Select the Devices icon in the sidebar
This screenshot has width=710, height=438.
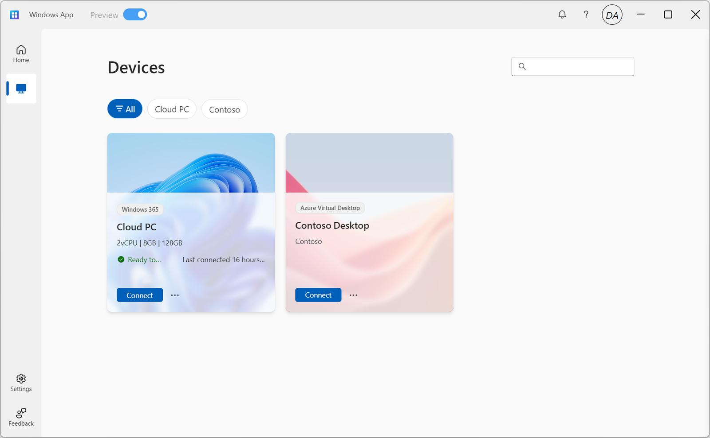tap(21, 88)
